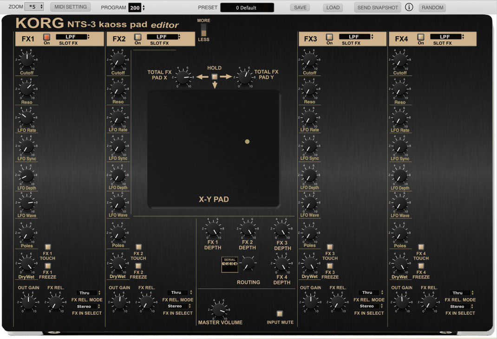Image resolution: width=497 pixels, height=339 pixels.
Task: Click the FX1 LFO Rate knob
Action: click(x=27, y=117)
